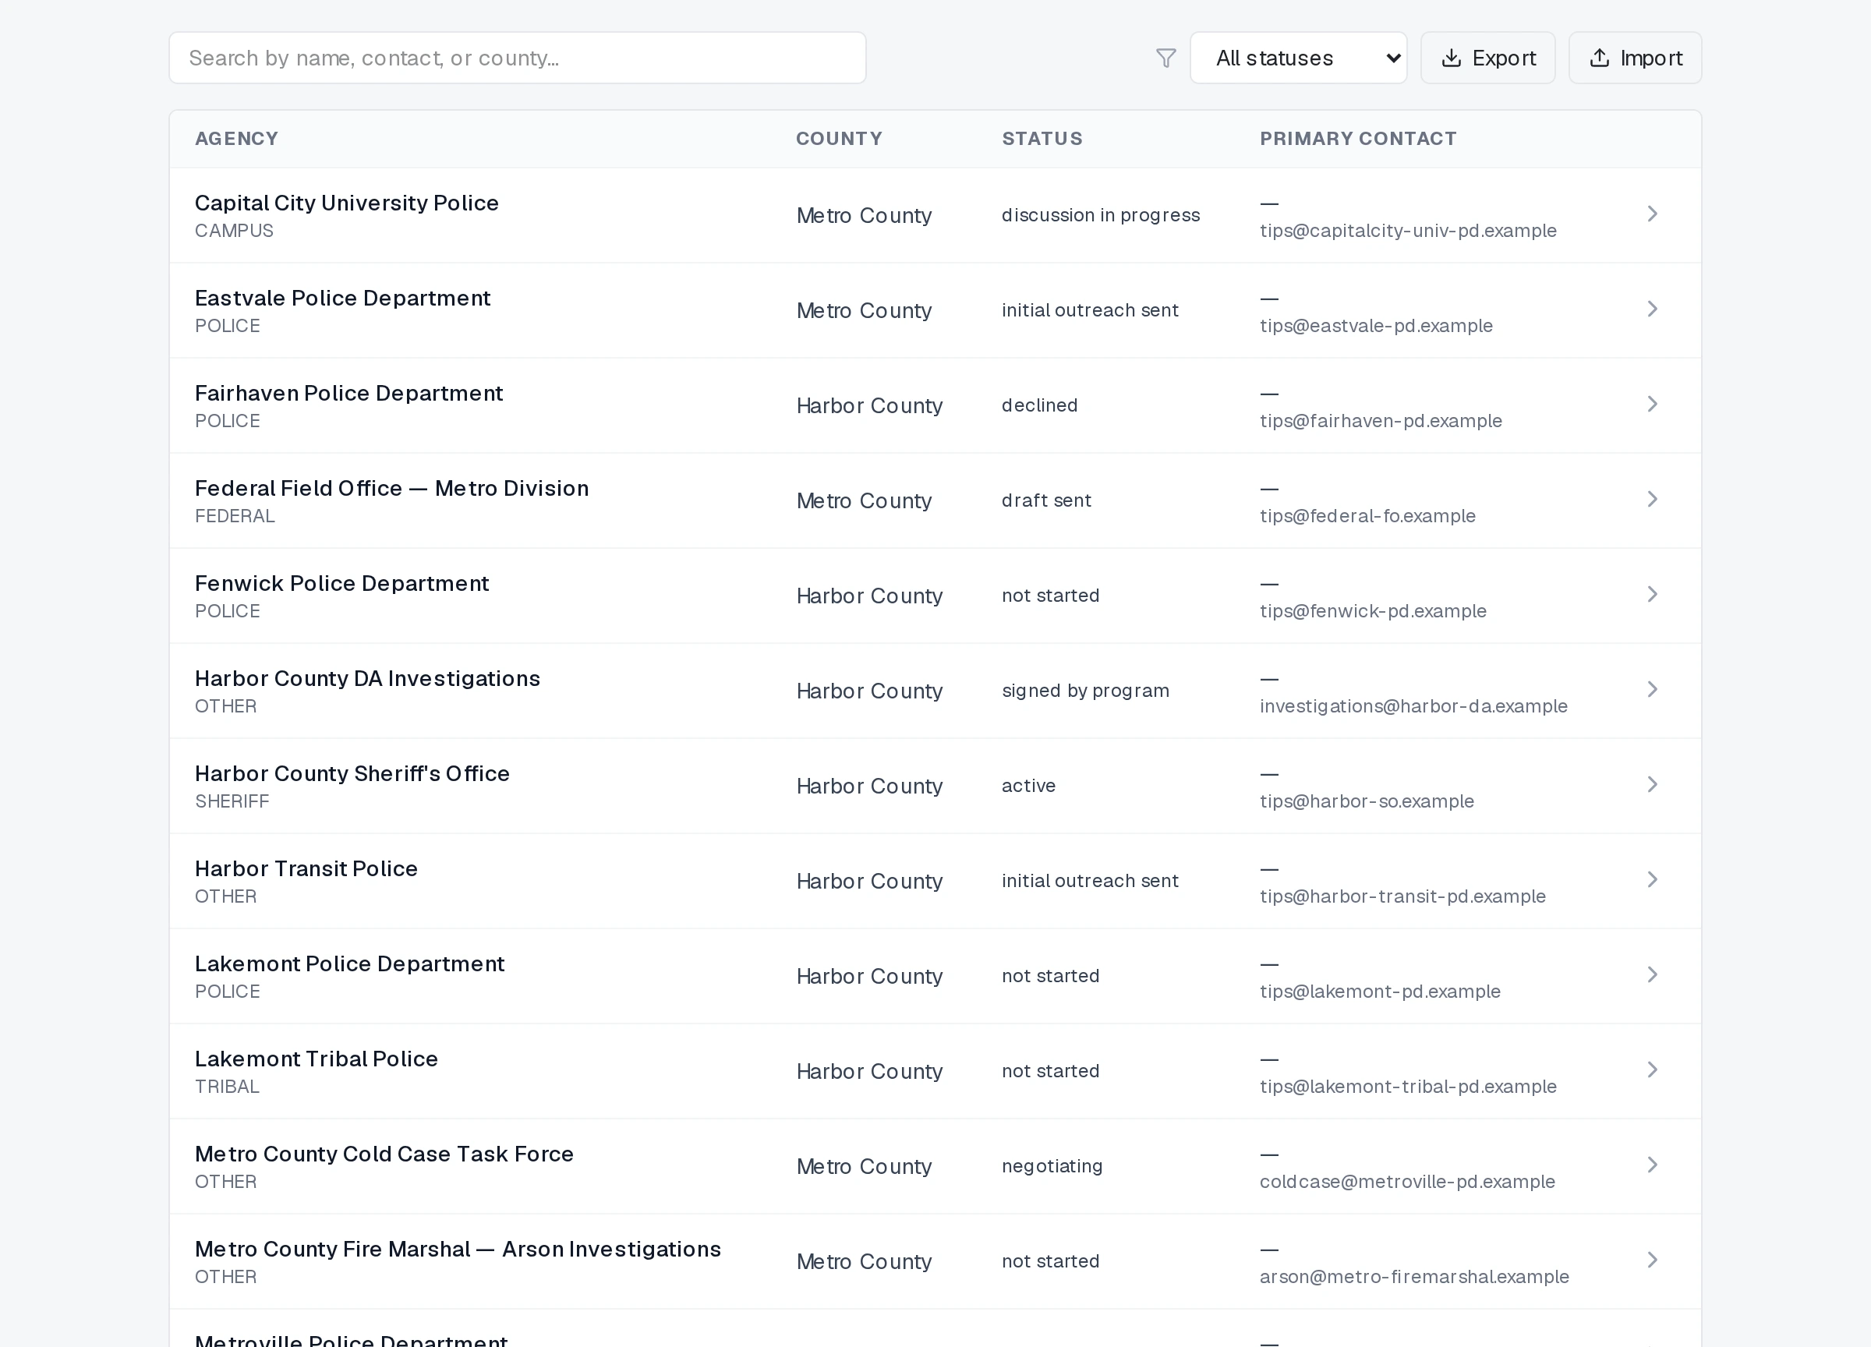Open Metro County Cold Case Task Force chevron
This screenshot has height=1347, width=1871.
(1653, 1165)
